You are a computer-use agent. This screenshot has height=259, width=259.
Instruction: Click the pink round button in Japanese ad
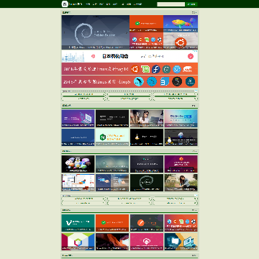click(x=191, y=56)
